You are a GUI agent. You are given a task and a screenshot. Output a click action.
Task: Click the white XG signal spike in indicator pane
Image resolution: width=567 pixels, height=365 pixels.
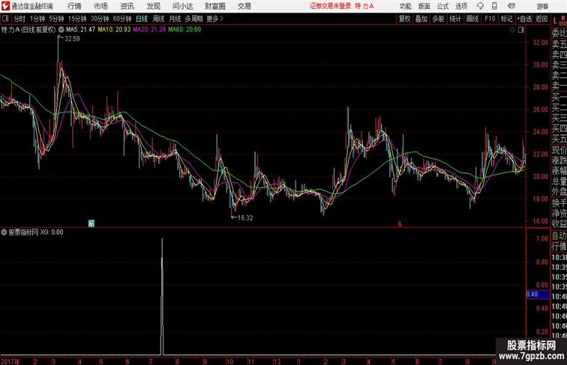point(162,296)
